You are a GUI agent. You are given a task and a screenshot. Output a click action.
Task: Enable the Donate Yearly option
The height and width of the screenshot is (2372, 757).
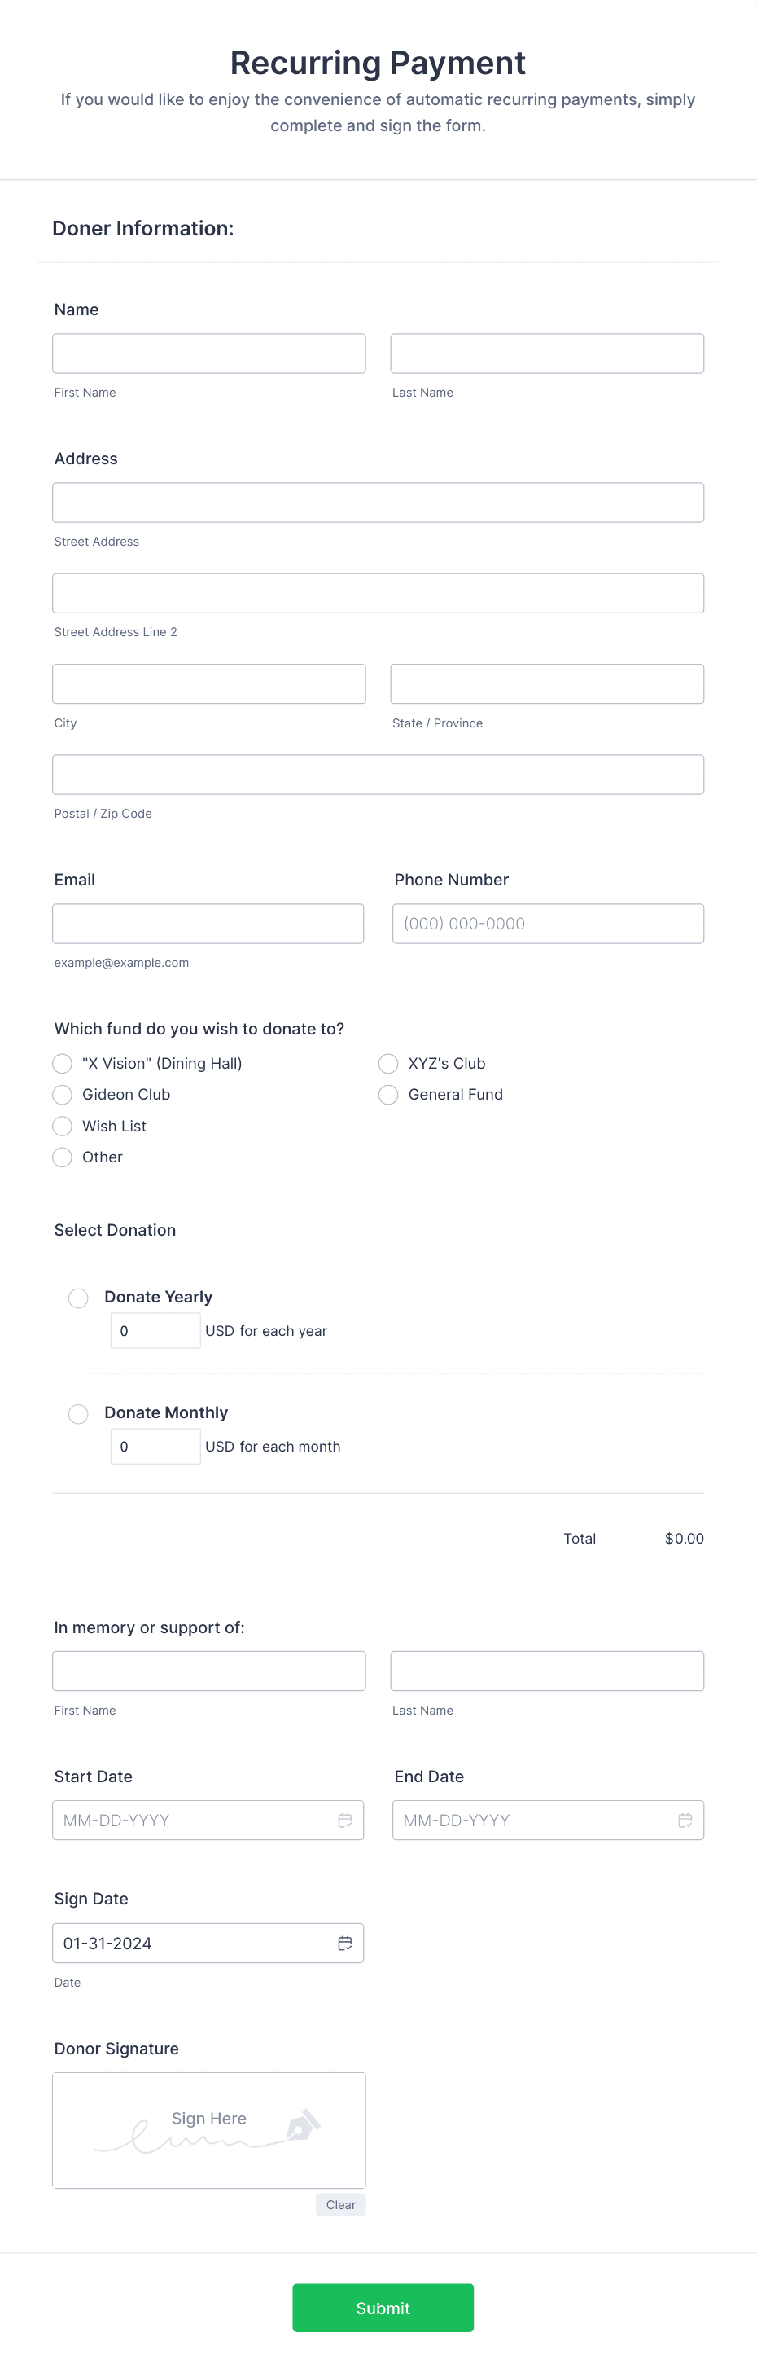tap(77, 1298)
